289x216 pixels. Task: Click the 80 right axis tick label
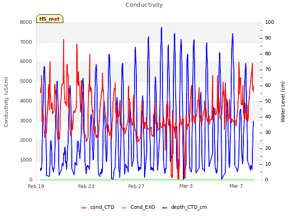[x=268, y=54]
